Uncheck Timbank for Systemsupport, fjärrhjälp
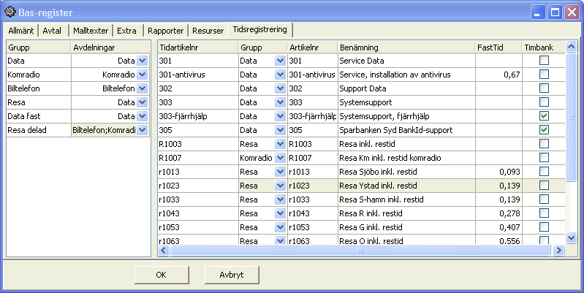This screenshot has width=584, height=293. click(544, 116)
